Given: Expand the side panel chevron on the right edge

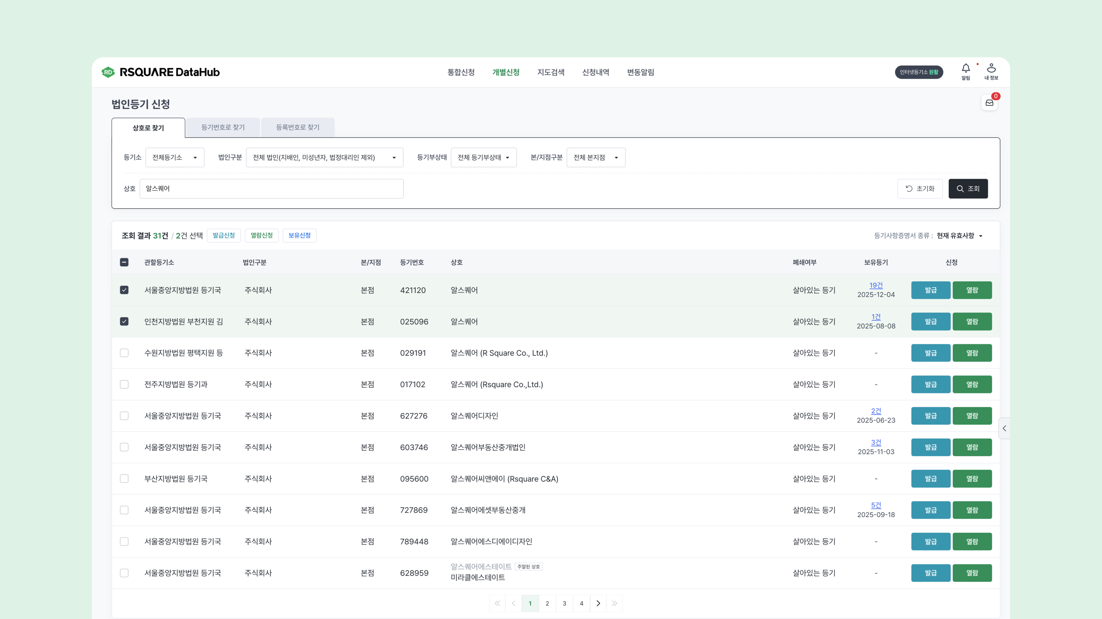Looking at the screenshot, I should 1004,428.
